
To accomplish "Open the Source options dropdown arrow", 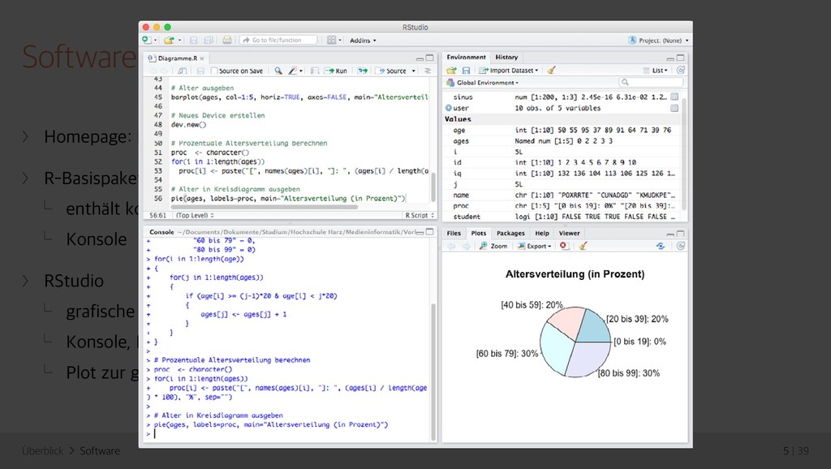I will pos(413,71).
